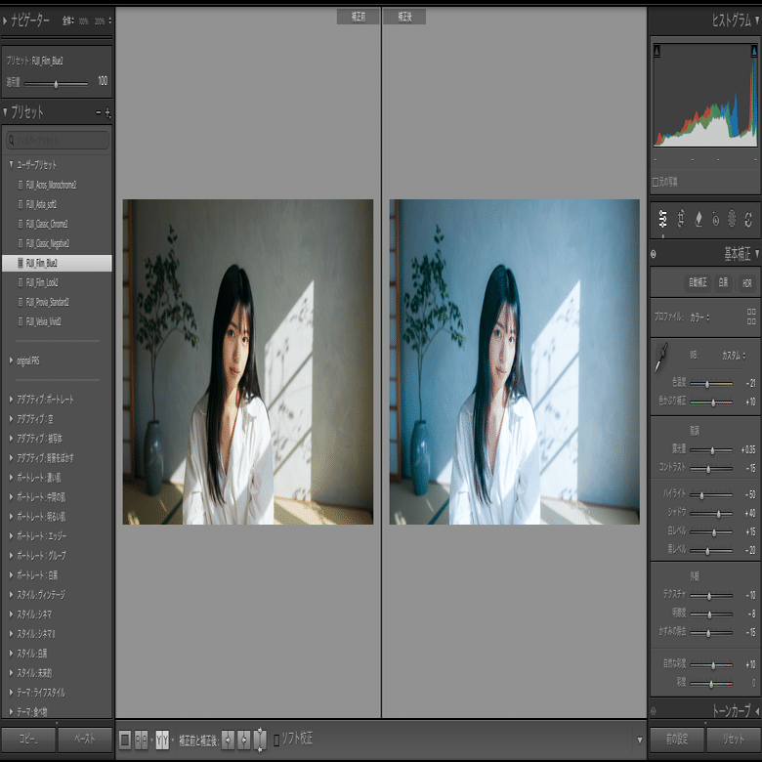Swap before and after settings icon
This screenshot has height=762, width=762.
click(x=261, y=741)
